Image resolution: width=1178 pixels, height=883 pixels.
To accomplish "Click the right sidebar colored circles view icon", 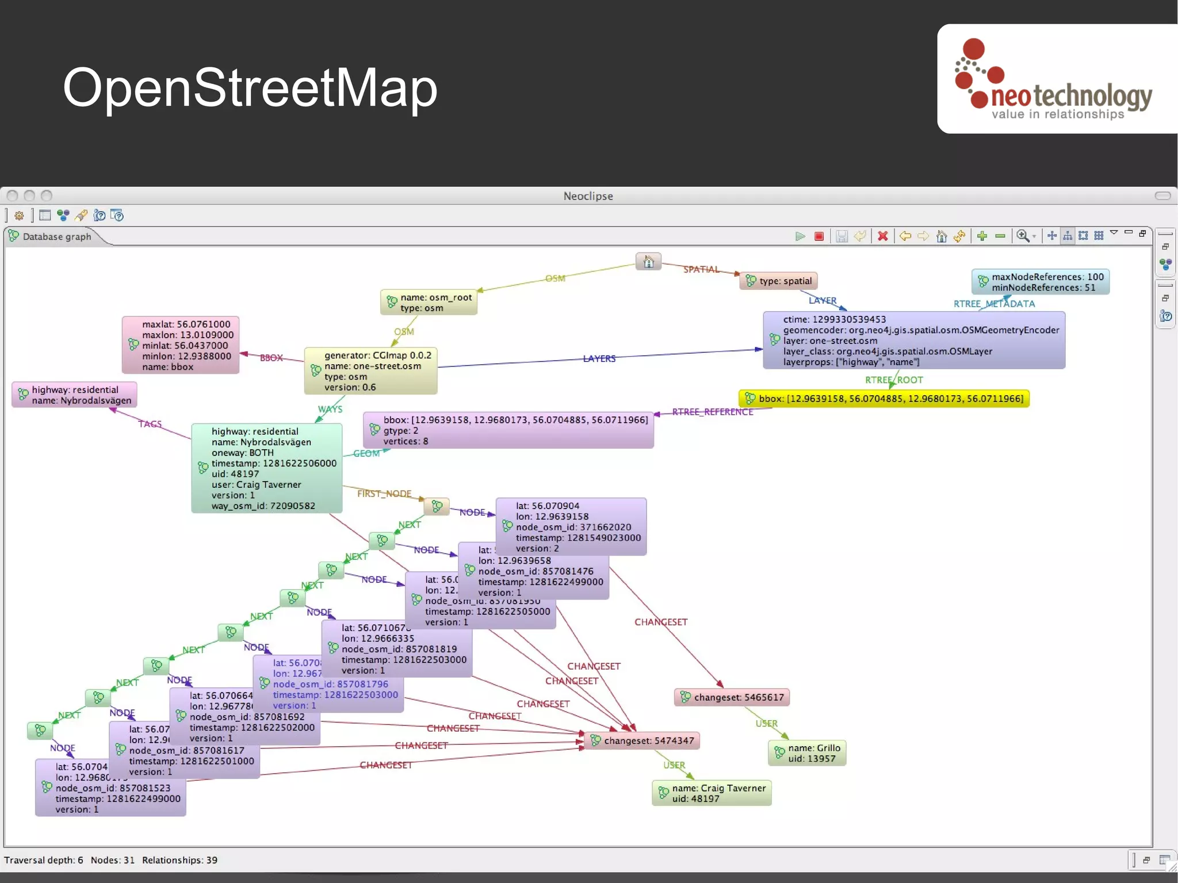I will coord(1166,265).
